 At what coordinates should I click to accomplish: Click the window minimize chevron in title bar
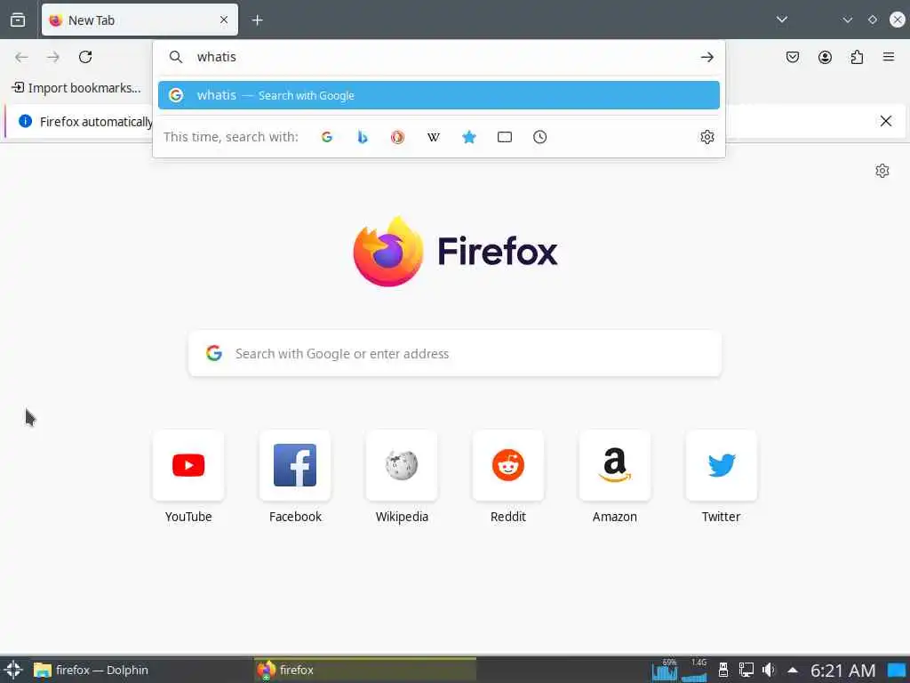point(847,20)
